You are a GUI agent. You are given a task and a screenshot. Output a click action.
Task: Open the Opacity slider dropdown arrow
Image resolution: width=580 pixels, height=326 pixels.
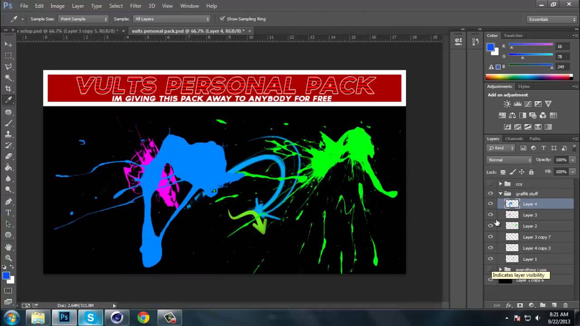(573, 160)
